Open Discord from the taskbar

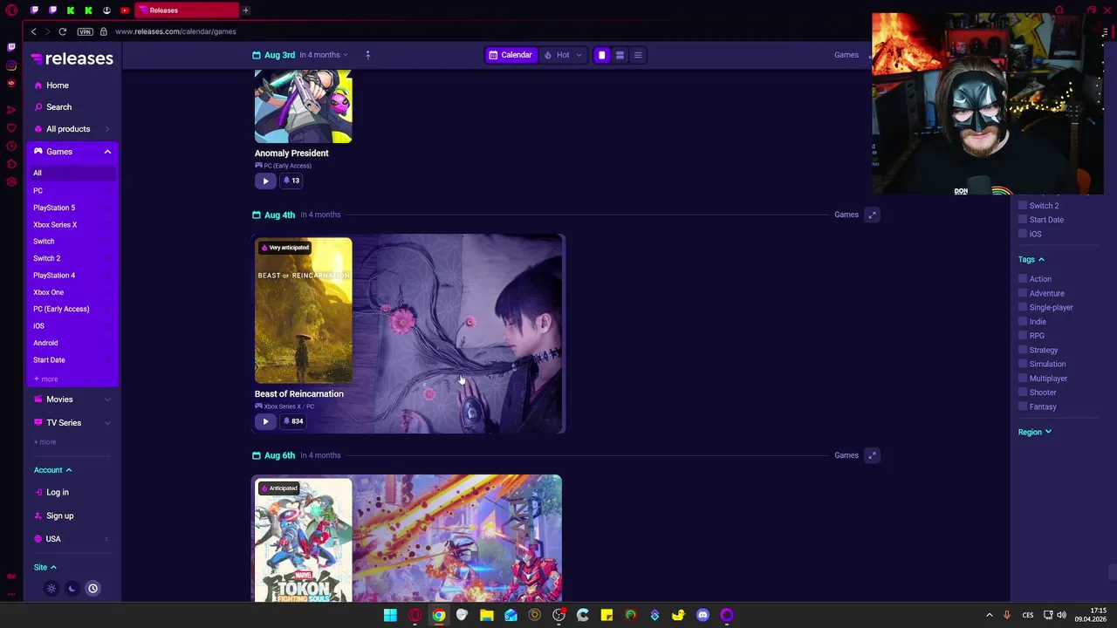click(x=702, y=615)
